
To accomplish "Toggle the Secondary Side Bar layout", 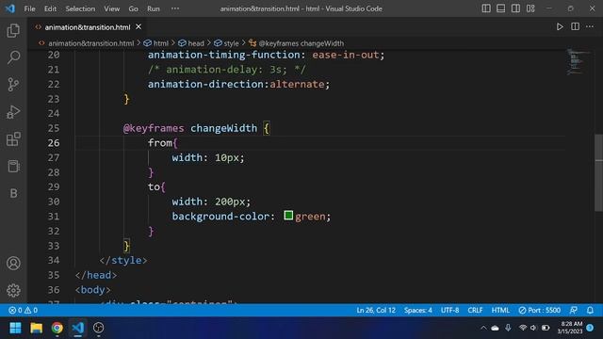I will 515,8.
